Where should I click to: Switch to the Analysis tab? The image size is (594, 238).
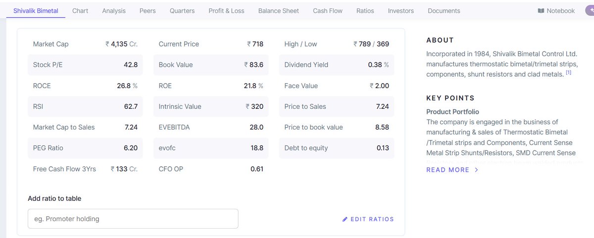pos(114,11)
